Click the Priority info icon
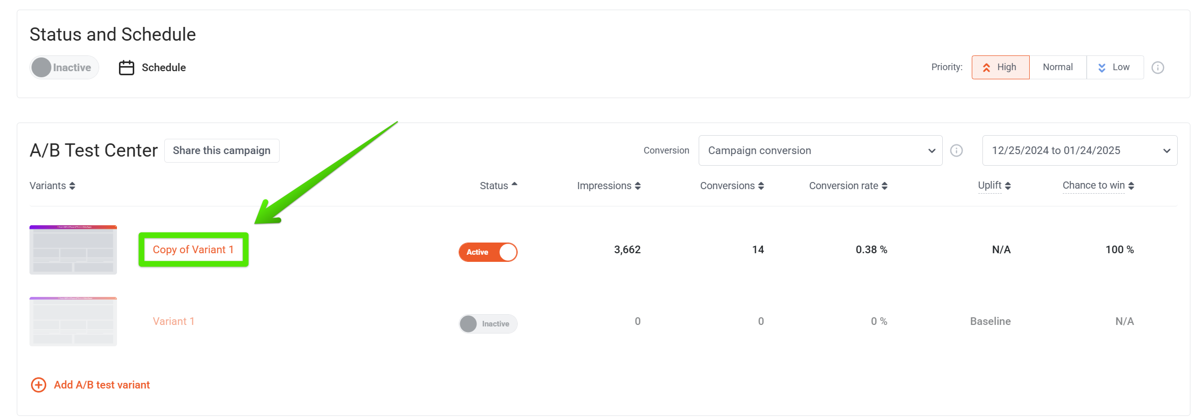The width and height of the screenshot is (1195, 418). [1158, 68]
